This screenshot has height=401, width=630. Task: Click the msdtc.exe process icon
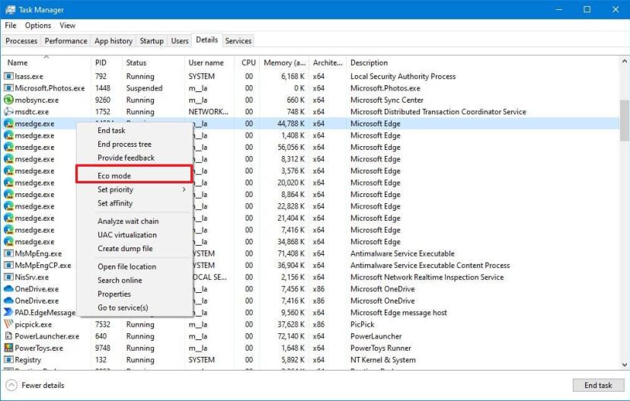click(8, 112)
